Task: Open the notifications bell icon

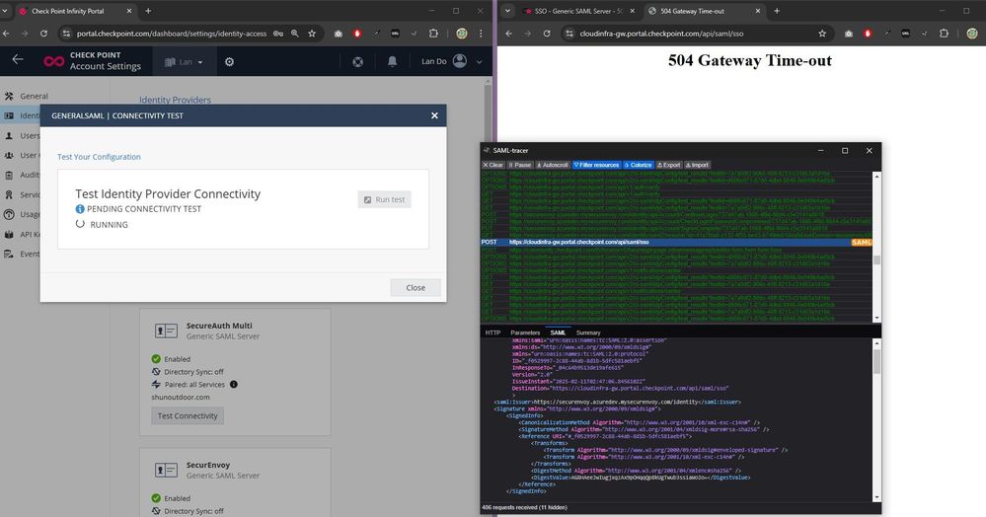Action: (392, 61)
